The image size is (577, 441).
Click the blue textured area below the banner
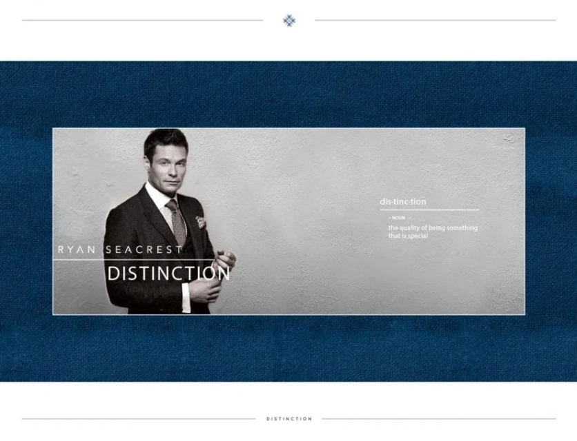288,348
